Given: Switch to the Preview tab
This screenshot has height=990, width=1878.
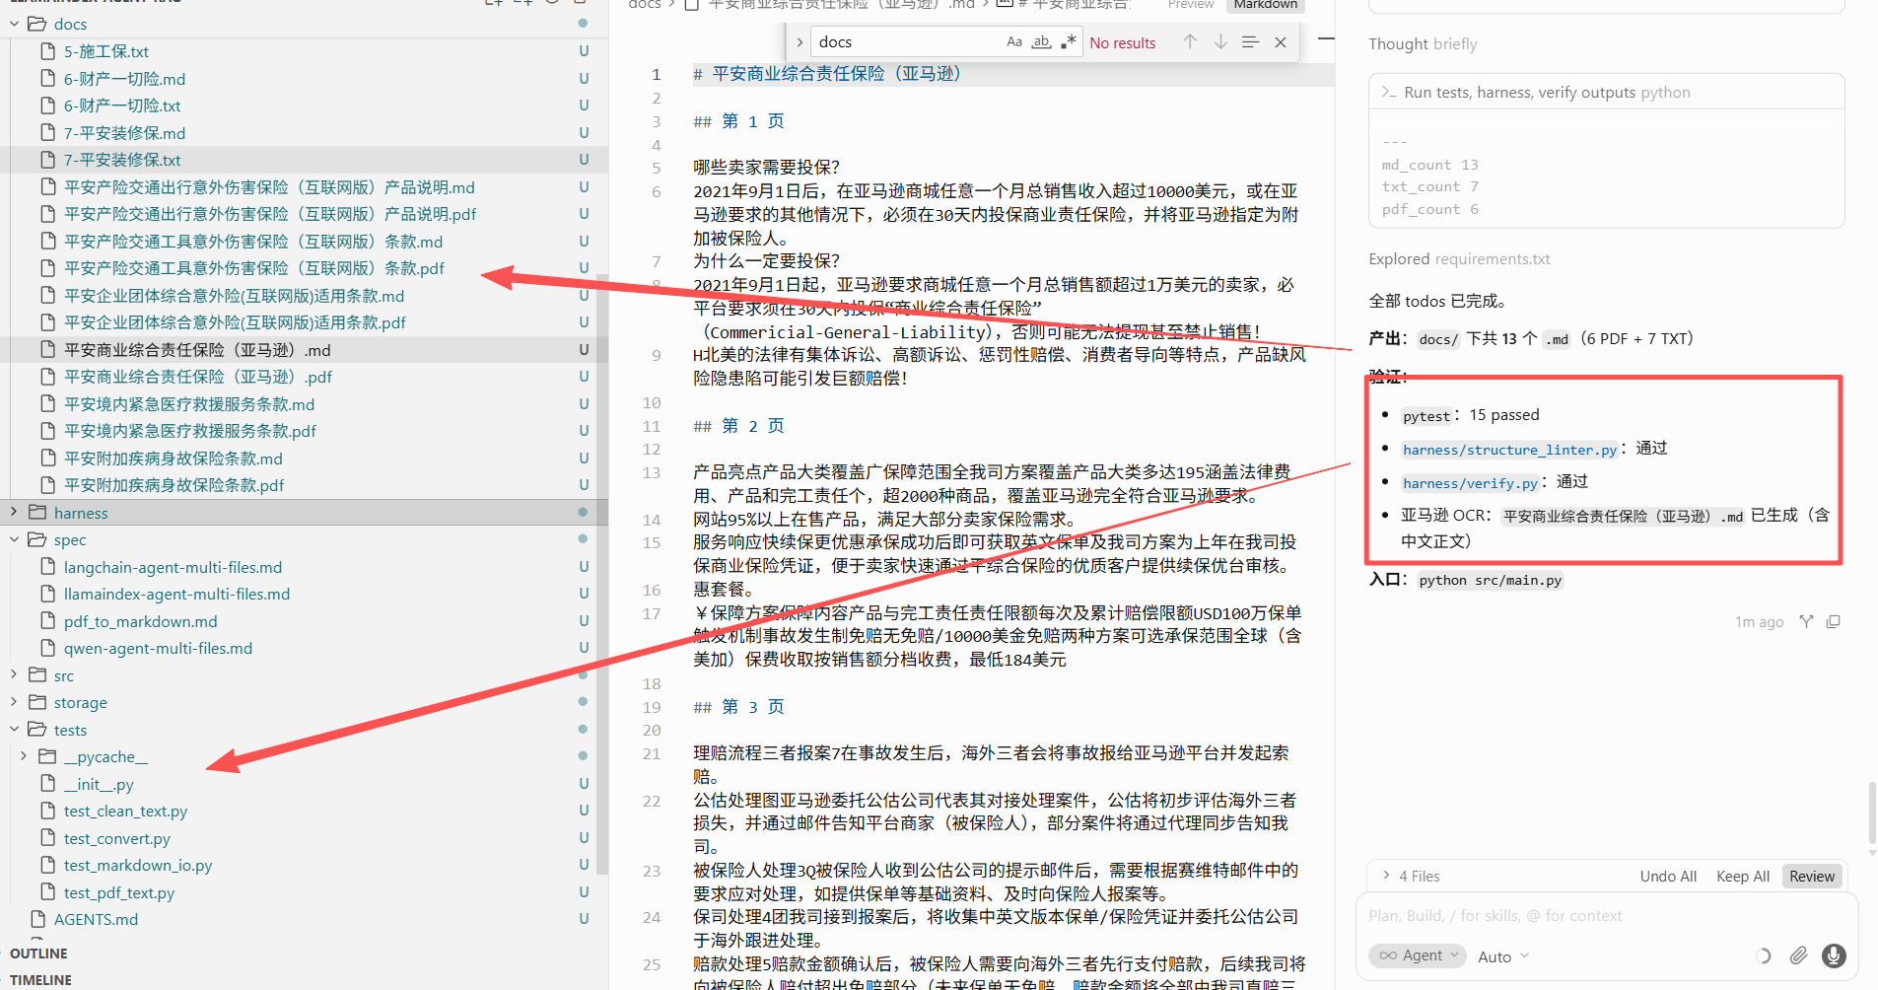Looking at the screenshot, I should (x=1191, y=5).
